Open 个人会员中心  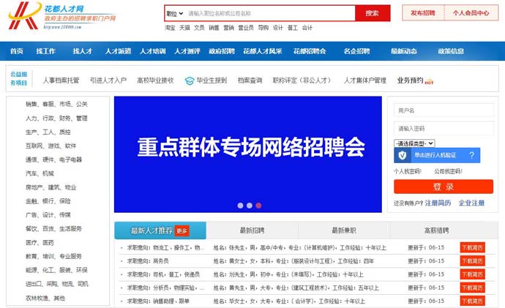pos(471,13)
